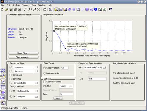Viewport: 147px width, 111px height.
Task: Click the Beta value input field
Action: (x=66, y=94)
